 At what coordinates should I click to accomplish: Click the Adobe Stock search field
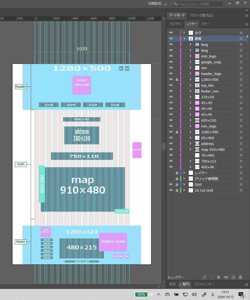pos(198,4)
